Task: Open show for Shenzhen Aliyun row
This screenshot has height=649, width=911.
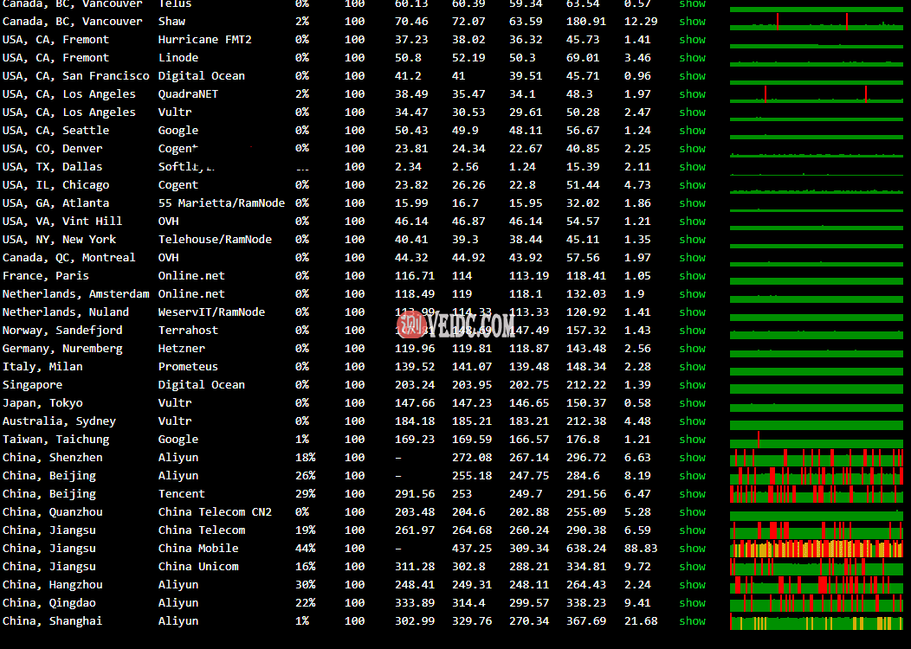Action: point(692,458)
